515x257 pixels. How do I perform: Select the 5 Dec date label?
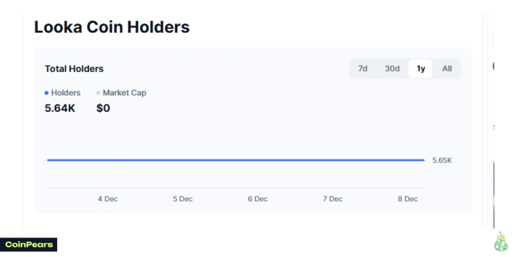183,199
